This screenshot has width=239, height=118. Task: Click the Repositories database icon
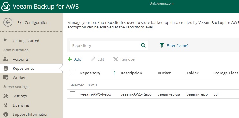tap(6, 68)
